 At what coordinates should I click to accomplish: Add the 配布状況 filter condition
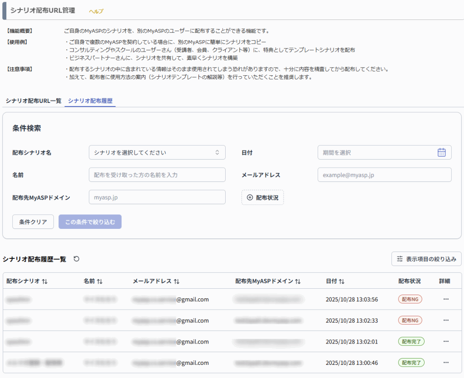pos(263,198)
